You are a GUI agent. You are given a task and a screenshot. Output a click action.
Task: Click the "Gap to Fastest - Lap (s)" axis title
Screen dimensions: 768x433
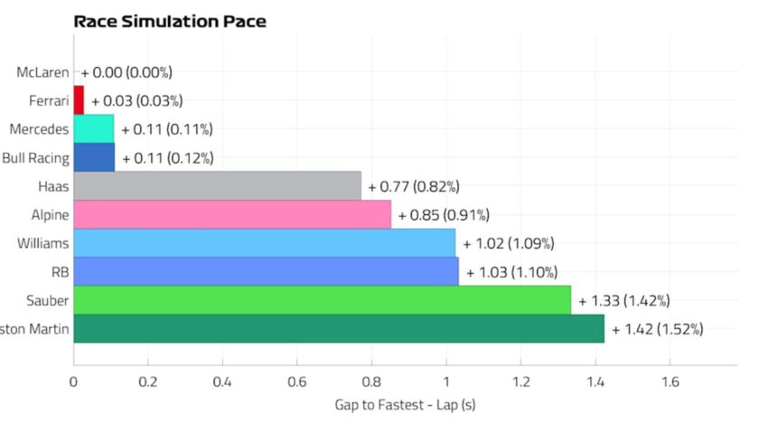click(405, 405)
